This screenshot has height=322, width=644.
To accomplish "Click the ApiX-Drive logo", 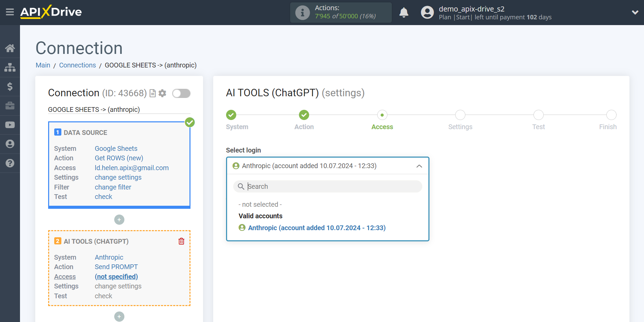I will coord(51,12).
